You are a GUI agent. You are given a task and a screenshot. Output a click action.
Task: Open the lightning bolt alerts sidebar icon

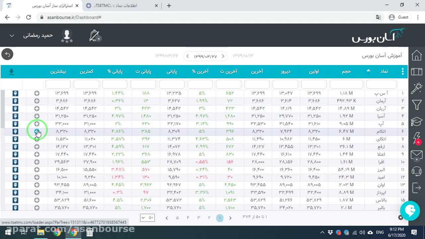(x=416, y=138)
